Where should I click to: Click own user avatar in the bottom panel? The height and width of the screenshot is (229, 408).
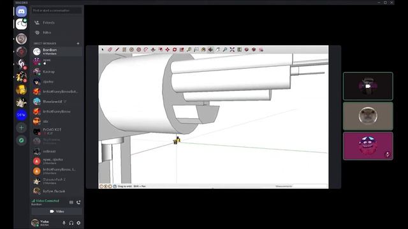tap(35, 223)
